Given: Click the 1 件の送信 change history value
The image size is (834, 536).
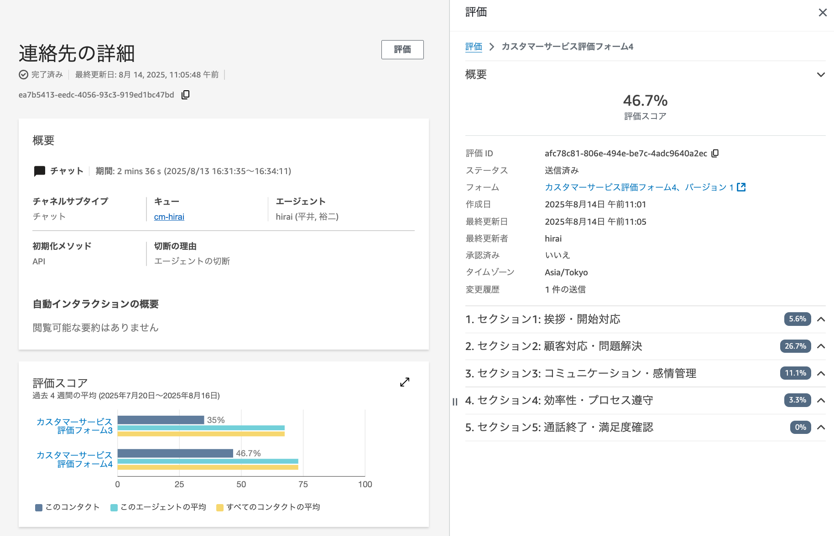Looking at the screenshot, I should [565, 289].
